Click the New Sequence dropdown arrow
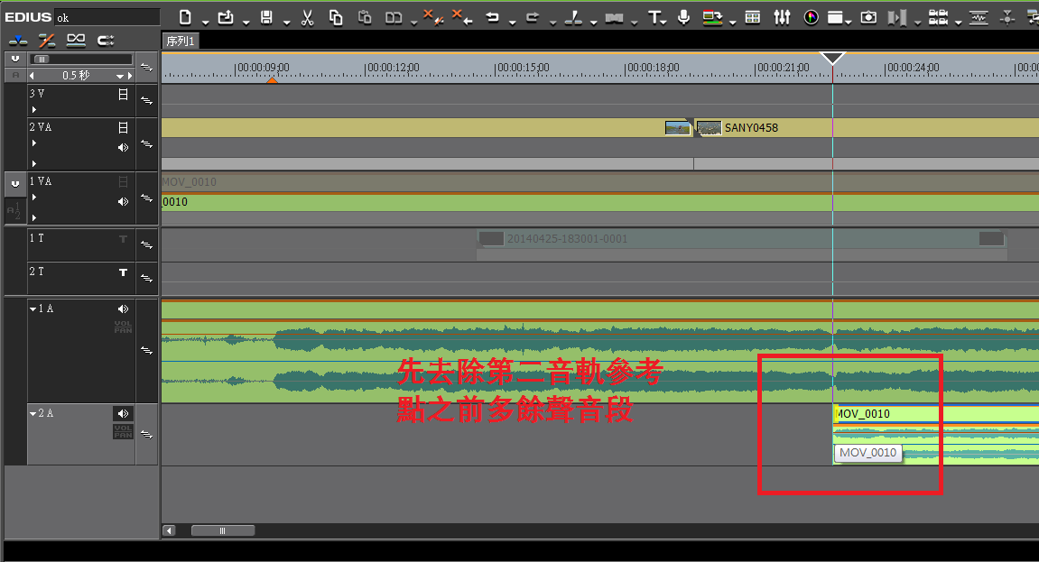This screenshot has width=1039, height=562. coord(206,22)
